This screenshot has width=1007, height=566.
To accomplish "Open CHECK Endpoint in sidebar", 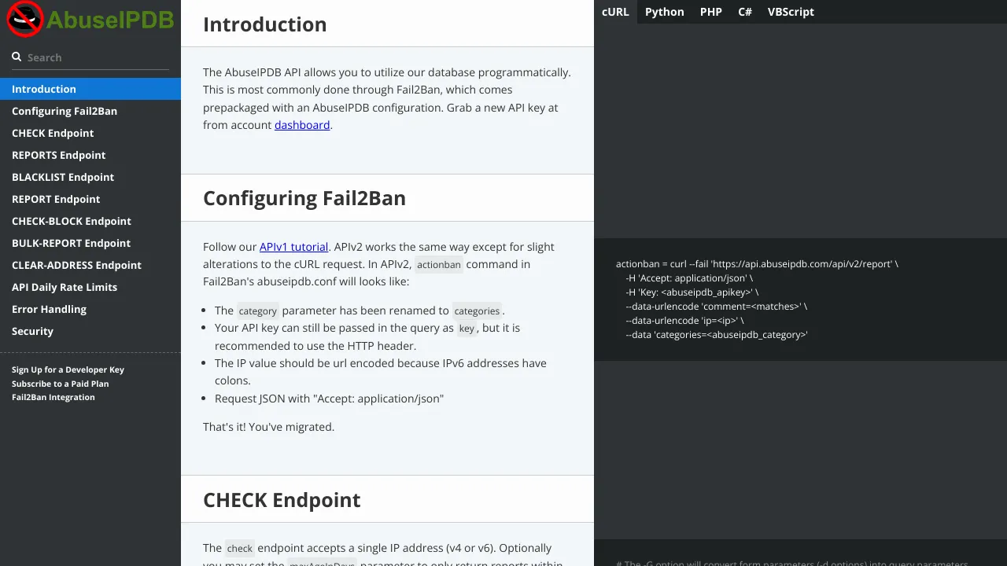I will (90, 133).
